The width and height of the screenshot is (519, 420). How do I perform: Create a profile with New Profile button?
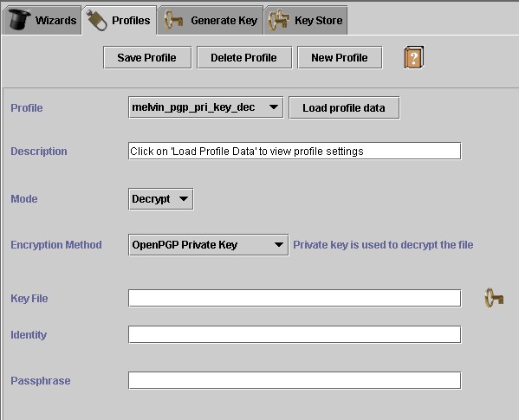coord(340,57)
